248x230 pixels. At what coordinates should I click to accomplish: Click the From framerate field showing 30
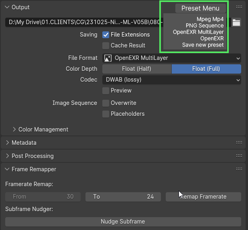[43, 197]
